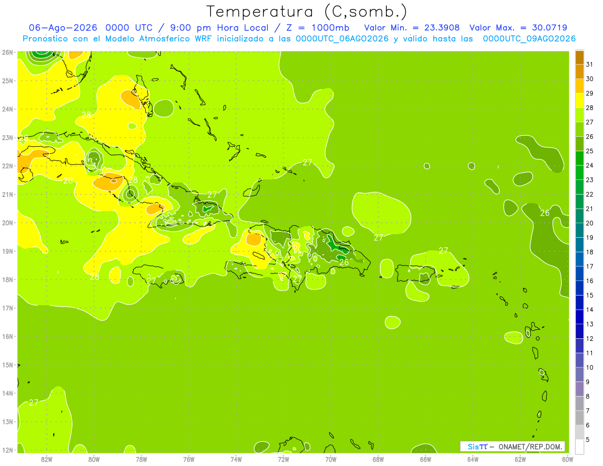Click the color scale value 31
Image resolution: width=603 pixels, height=466 pixels.
(x=590, y=64)
